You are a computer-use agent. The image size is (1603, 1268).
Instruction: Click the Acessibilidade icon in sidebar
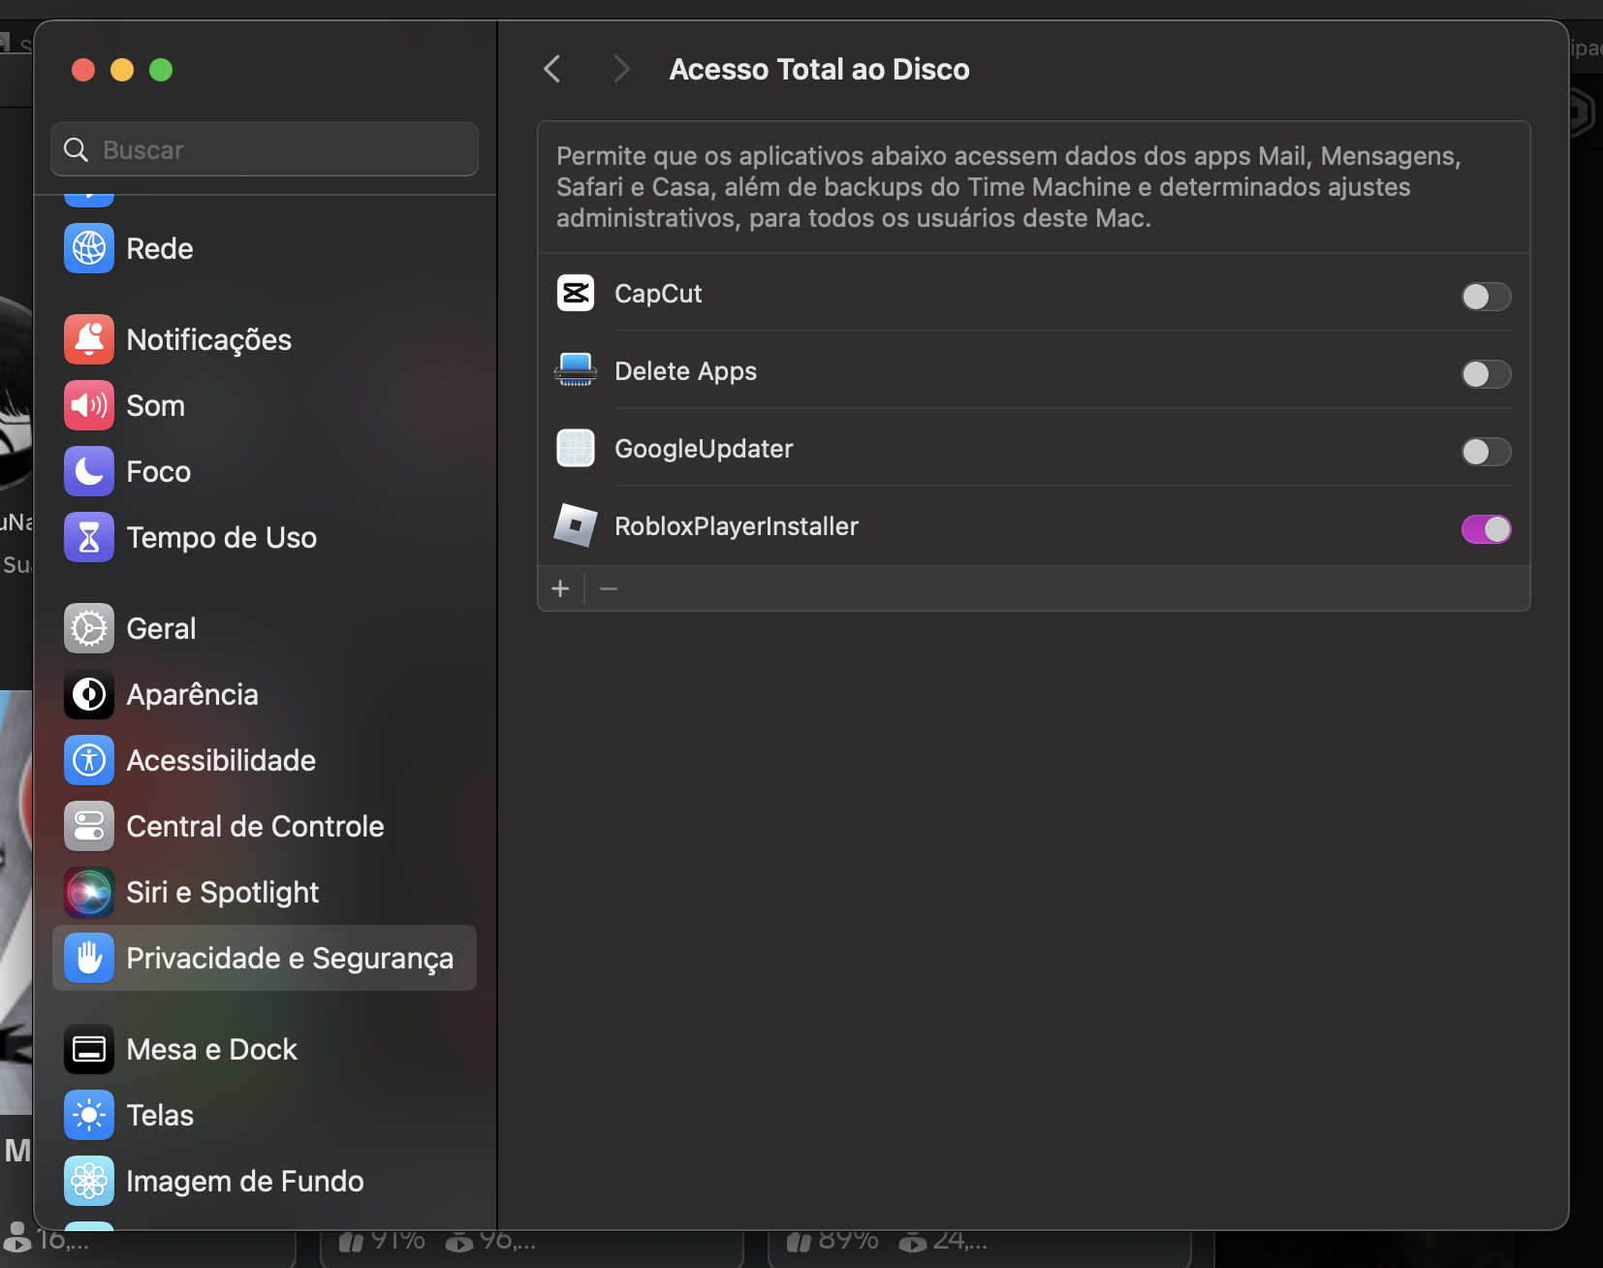[89, 760]
